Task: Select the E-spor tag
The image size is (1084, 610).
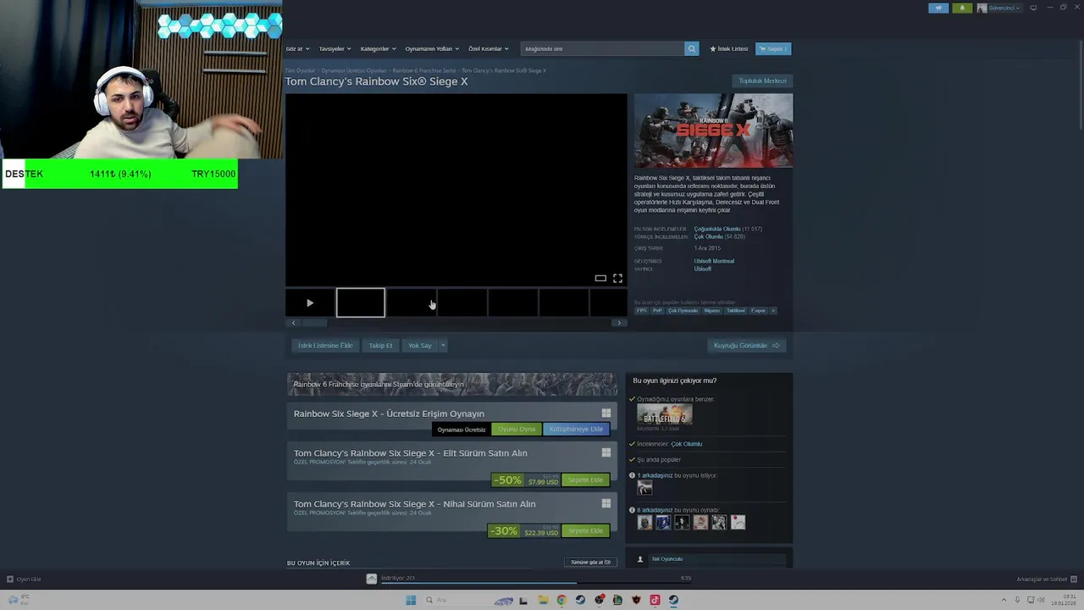Action: [758, 310]
